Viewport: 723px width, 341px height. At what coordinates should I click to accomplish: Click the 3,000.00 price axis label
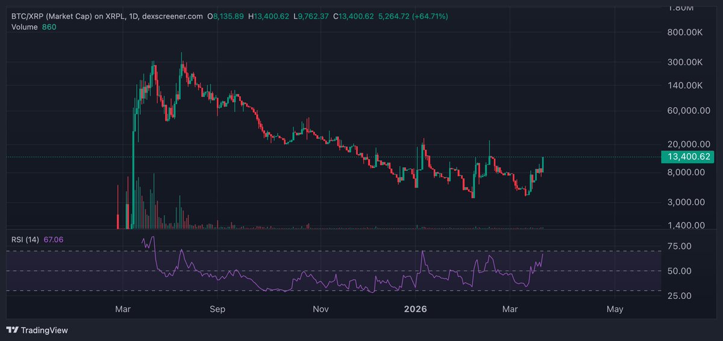(x=685, y=202)
